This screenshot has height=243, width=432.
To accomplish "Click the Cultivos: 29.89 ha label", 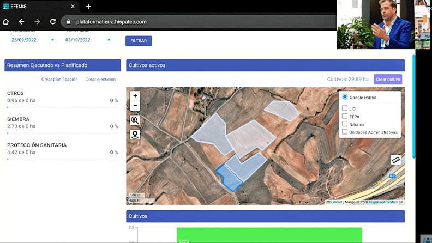I will 347,79.
